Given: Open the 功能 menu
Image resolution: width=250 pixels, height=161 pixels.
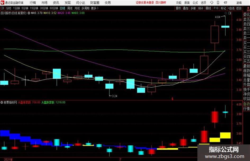Looking at the screenshot, I should click(x=179, y=3).
